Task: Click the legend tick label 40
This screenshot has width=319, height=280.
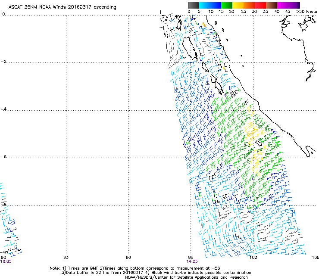Action: 277,12
